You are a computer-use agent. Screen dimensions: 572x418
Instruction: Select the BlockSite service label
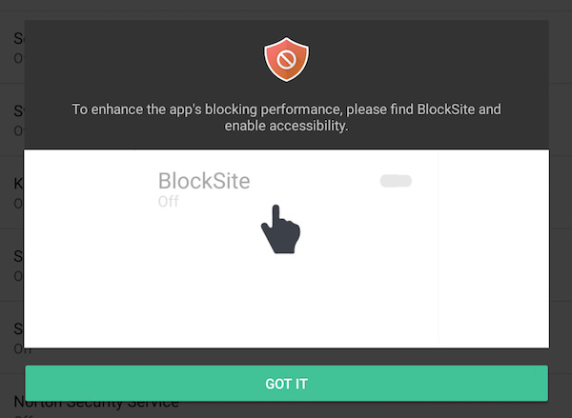click(x=204, y=181)
